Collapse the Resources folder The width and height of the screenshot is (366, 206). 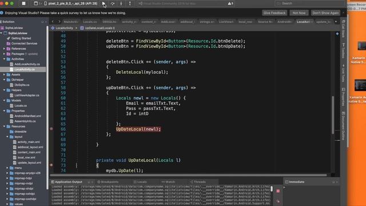coord(4,126)
